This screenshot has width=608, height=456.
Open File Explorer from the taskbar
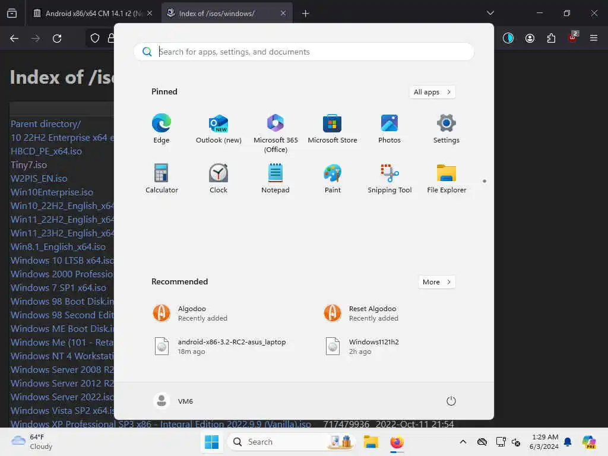click(x=370, y=442)
